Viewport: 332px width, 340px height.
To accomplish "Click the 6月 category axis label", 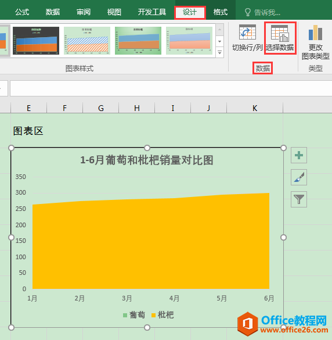I will [269, 298].
